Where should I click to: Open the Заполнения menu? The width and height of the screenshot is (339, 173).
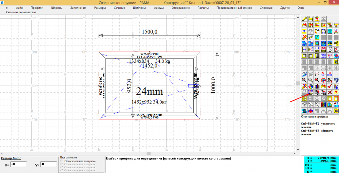(78, 8)
